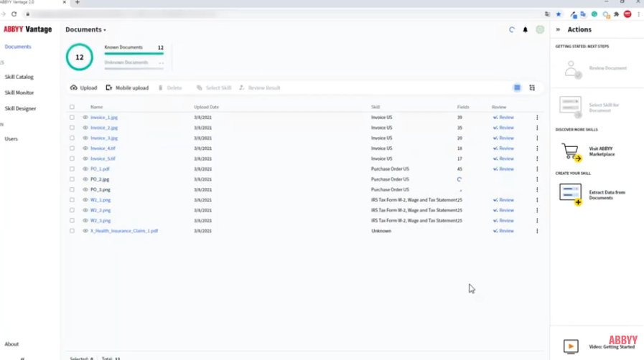Open the Documents title dropdown
The height and width of the screenshot is (360, 644).
(x=85, y=29)
